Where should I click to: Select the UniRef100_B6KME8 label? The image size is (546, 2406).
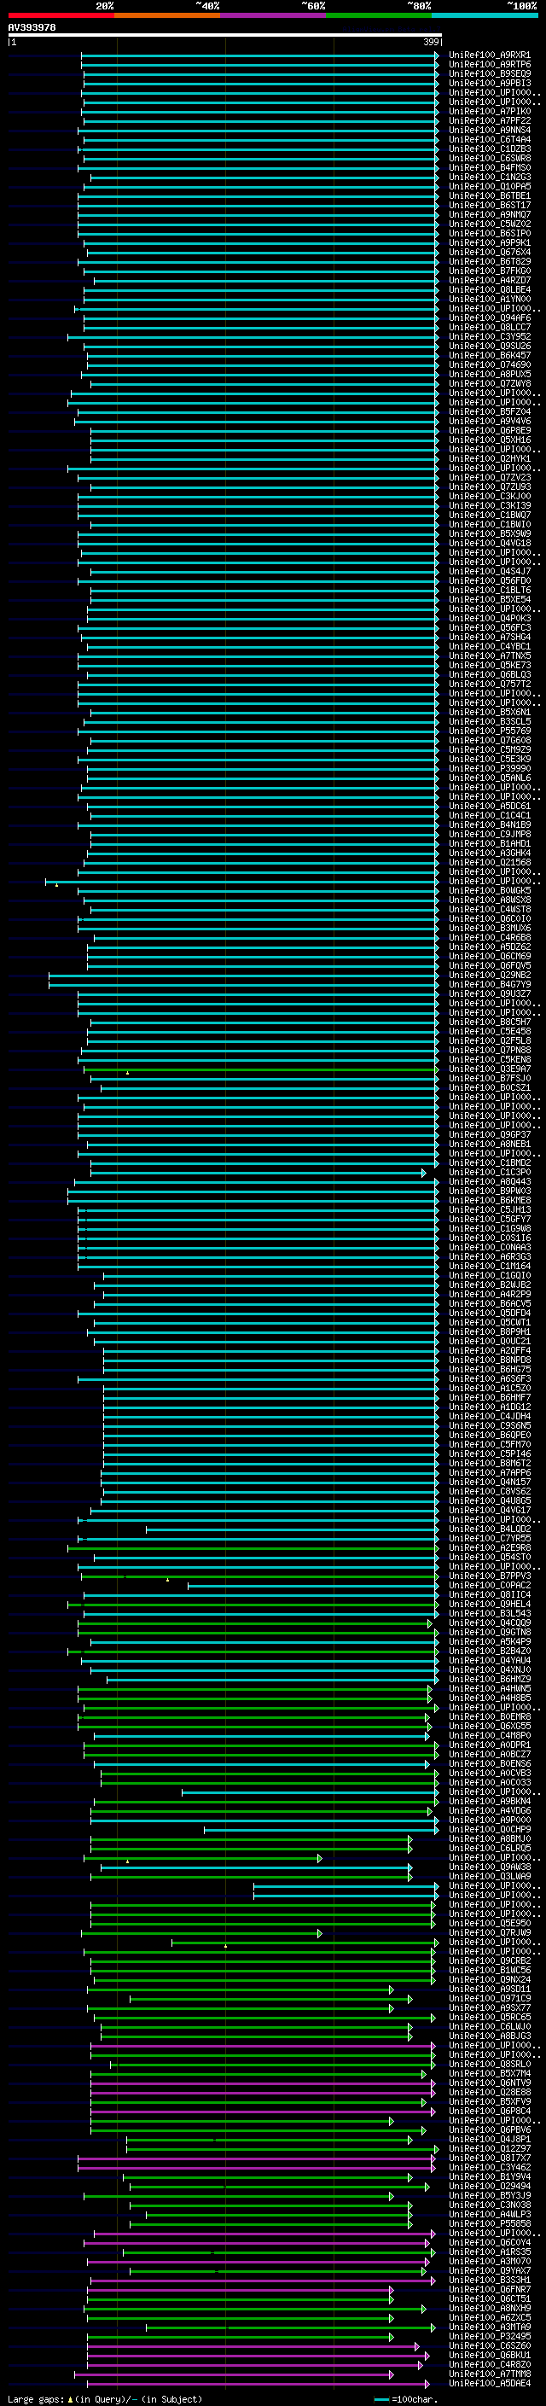489,1200
